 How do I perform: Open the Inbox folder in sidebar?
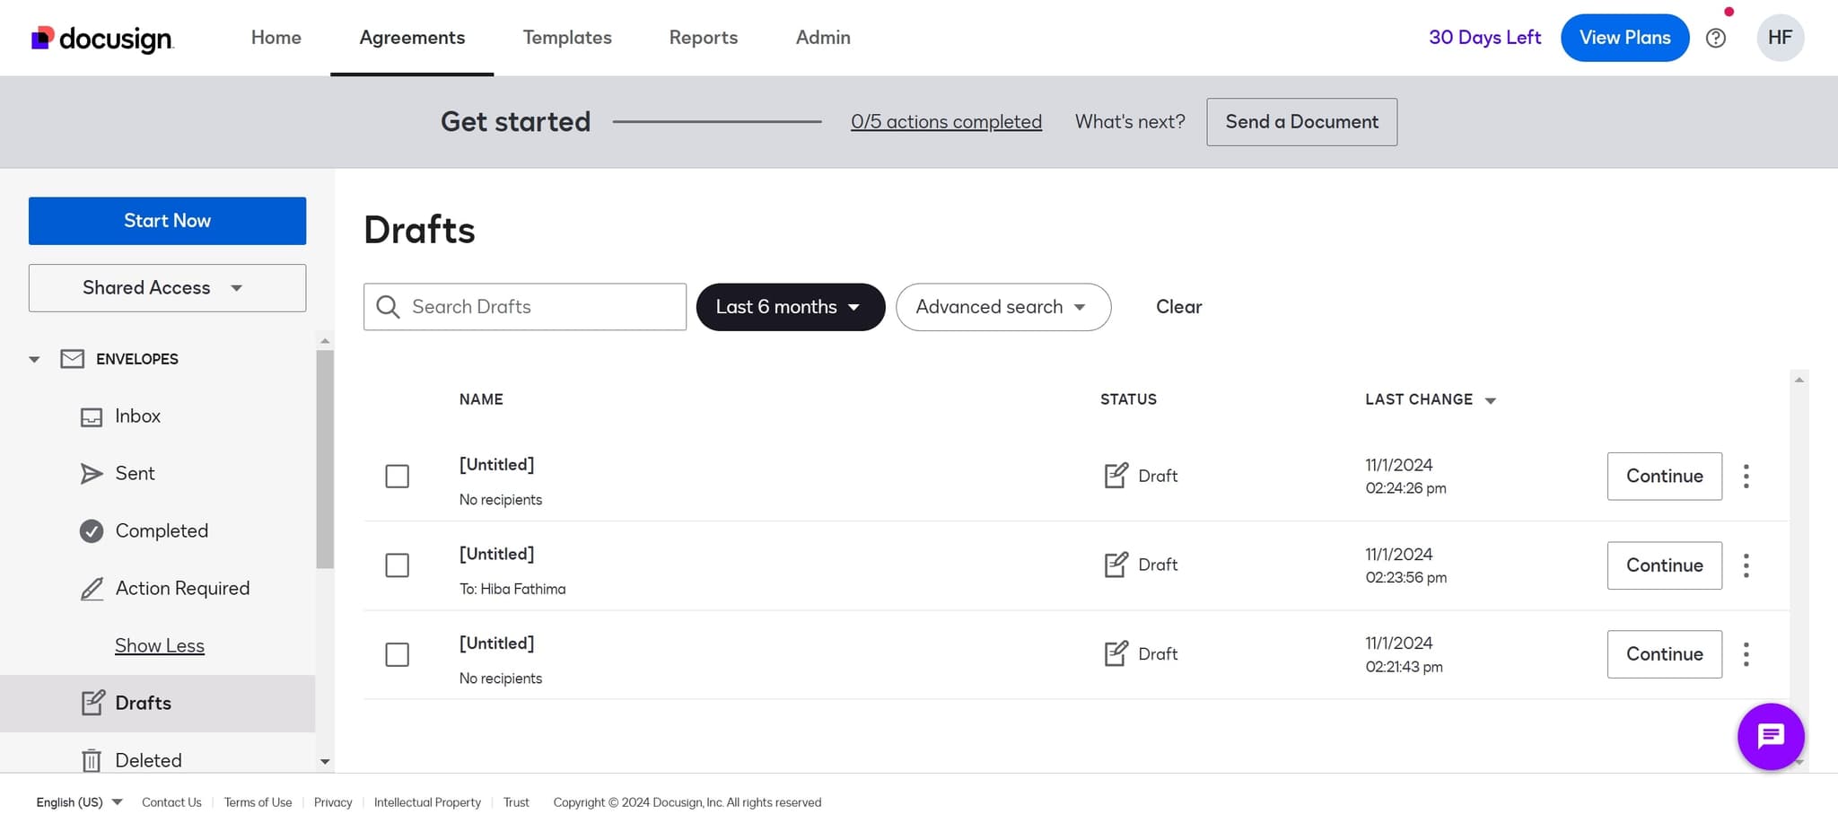click(x=137, y=416)
